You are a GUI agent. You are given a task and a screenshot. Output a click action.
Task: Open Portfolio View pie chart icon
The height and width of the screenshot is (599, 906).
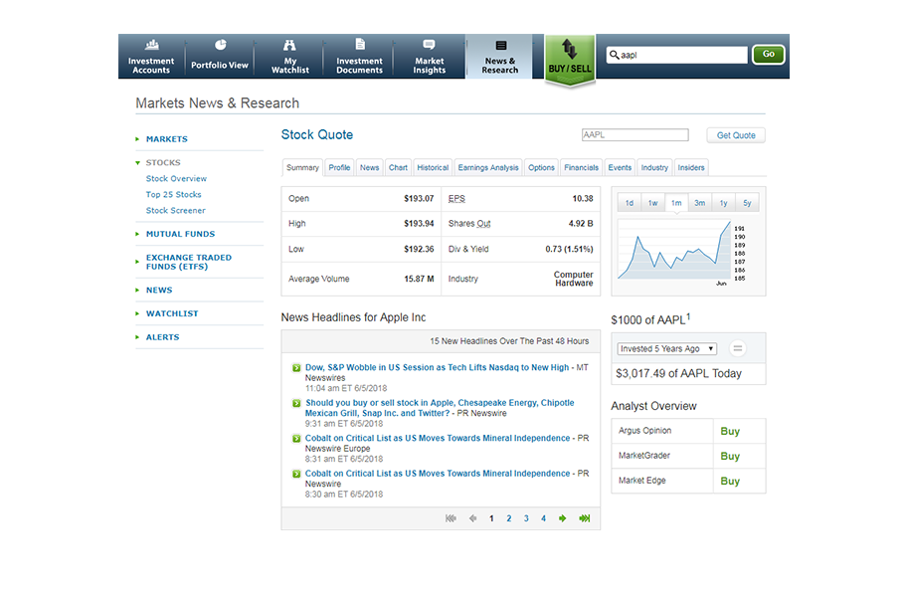[x=220, y=45]
